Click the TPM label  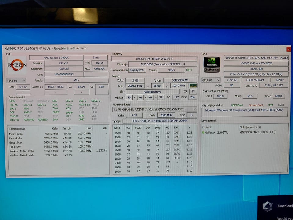(270, 105)
